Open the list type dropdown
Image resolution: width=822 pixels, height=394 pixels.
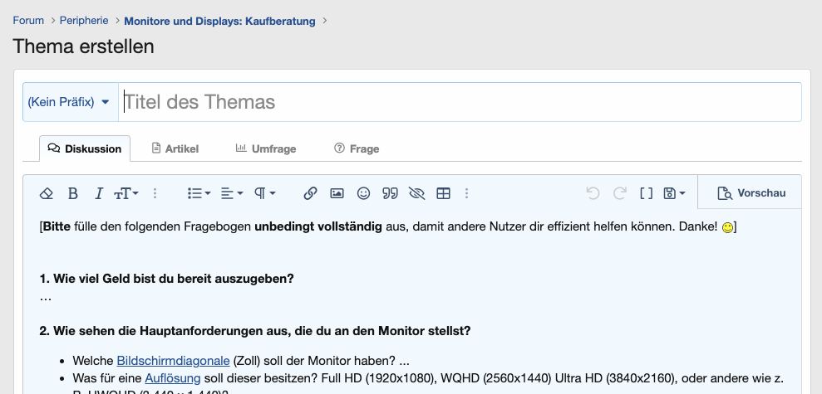[x=199, y=193]
